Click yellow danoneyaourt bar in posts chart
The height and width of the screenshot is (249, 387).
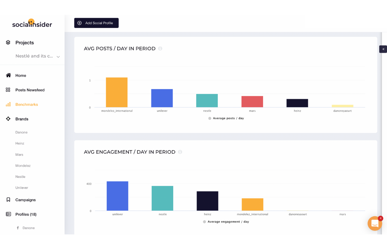point(342,106)
